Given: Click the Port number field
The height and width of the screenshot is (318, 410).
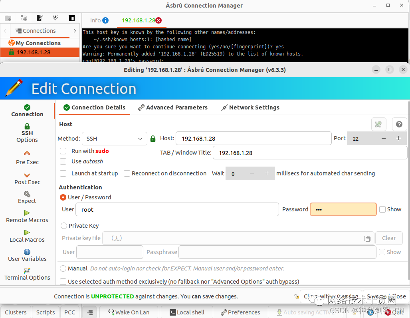Looking at the screenshot, I should [362, 139].
